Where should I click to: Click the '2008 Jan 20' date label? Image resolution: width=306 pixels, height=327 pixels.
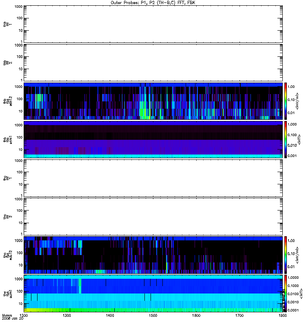(x=13, y=319)
